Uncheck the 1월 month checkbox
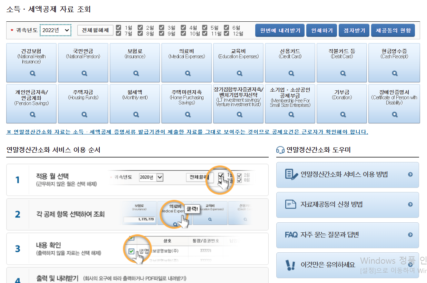Image resolution: width=427 pixels, height=283 pixels. [119, 27]
